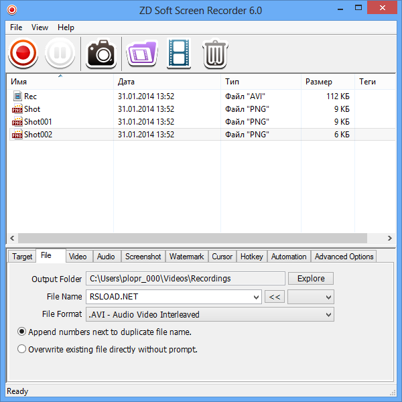402x402 pixels.
Task: Play video via blue film strip icon
Action: 179,54
